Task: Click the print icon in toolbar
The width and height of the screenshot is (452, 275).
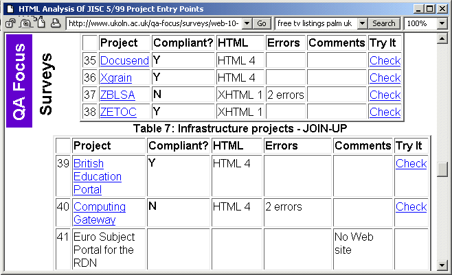Action: [x=56, y=23]
